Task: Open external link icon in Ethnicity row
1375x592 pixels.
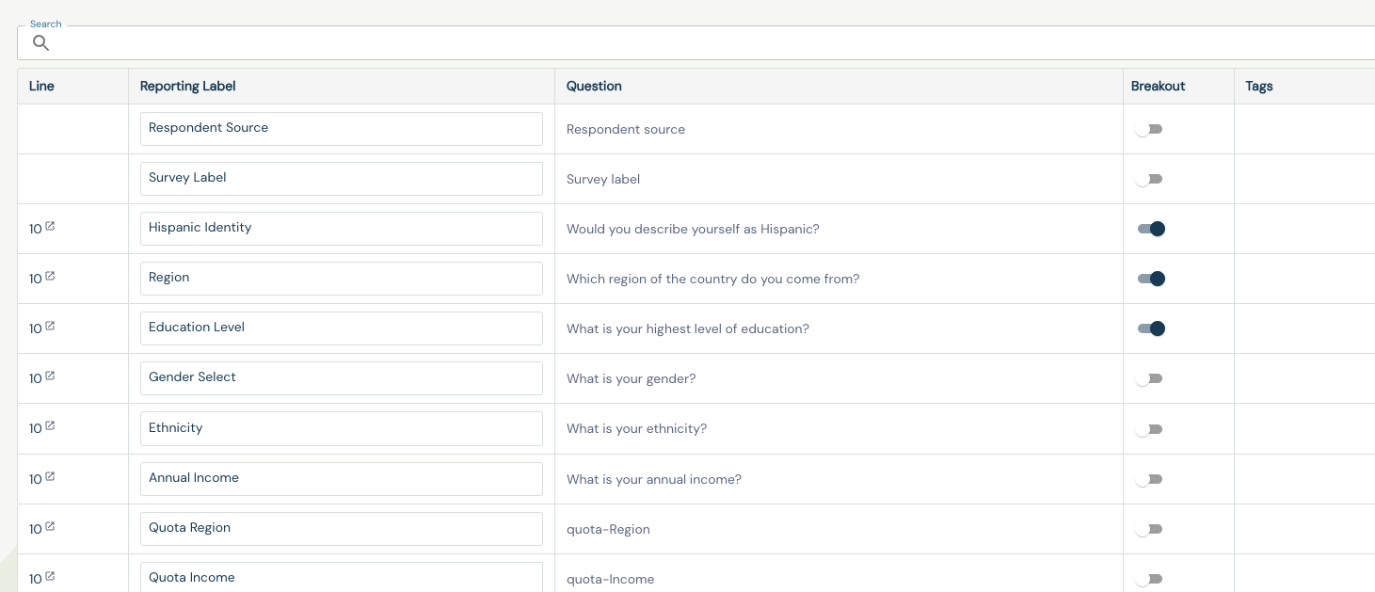Action: click(x=50, y=425)
